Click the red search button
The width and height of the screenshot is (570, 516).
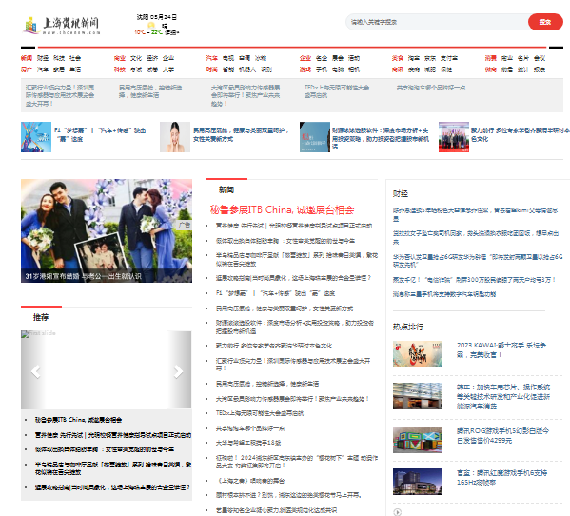(x=545, y=22)
